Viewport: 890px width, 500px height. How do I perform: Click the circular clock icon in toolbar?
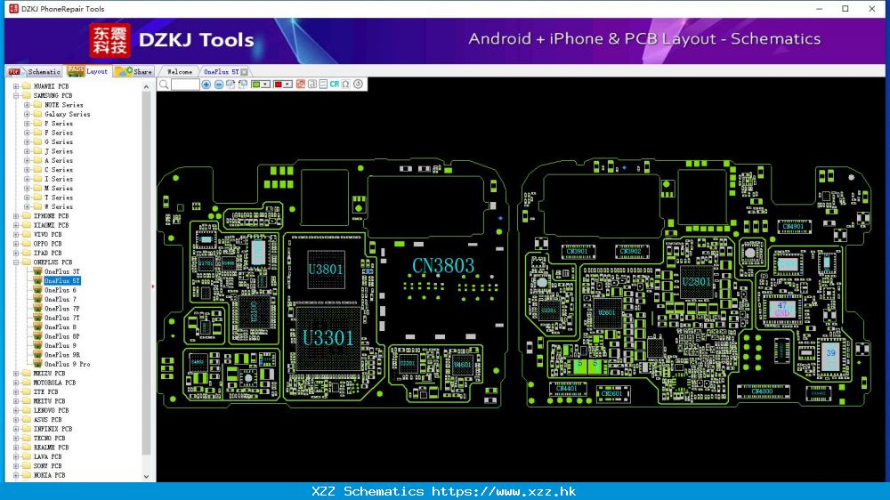[x=358, y=85]
